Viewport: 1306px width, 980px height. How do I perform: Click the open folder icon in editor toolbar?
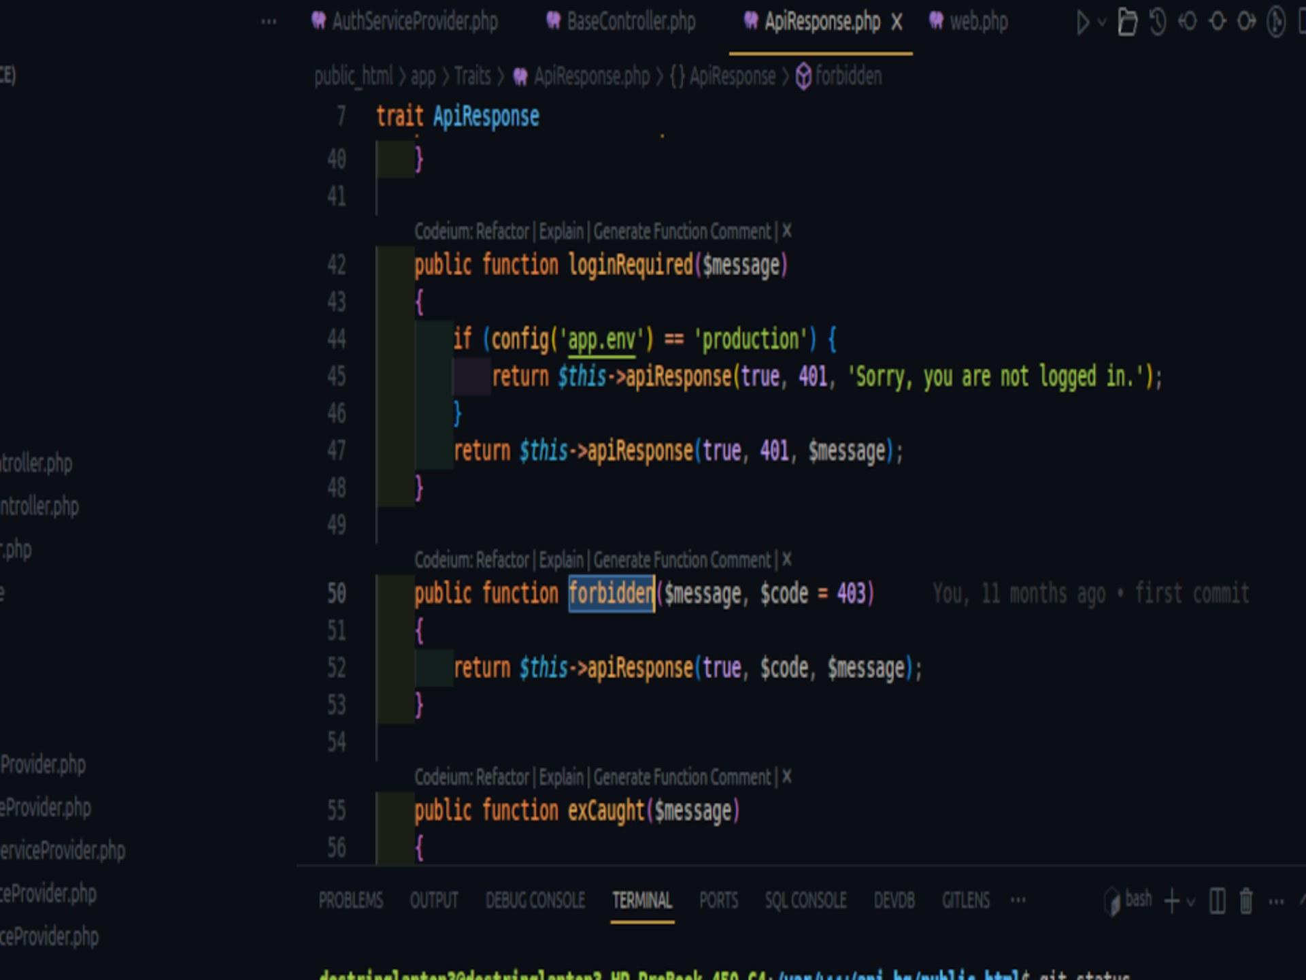1127,22
